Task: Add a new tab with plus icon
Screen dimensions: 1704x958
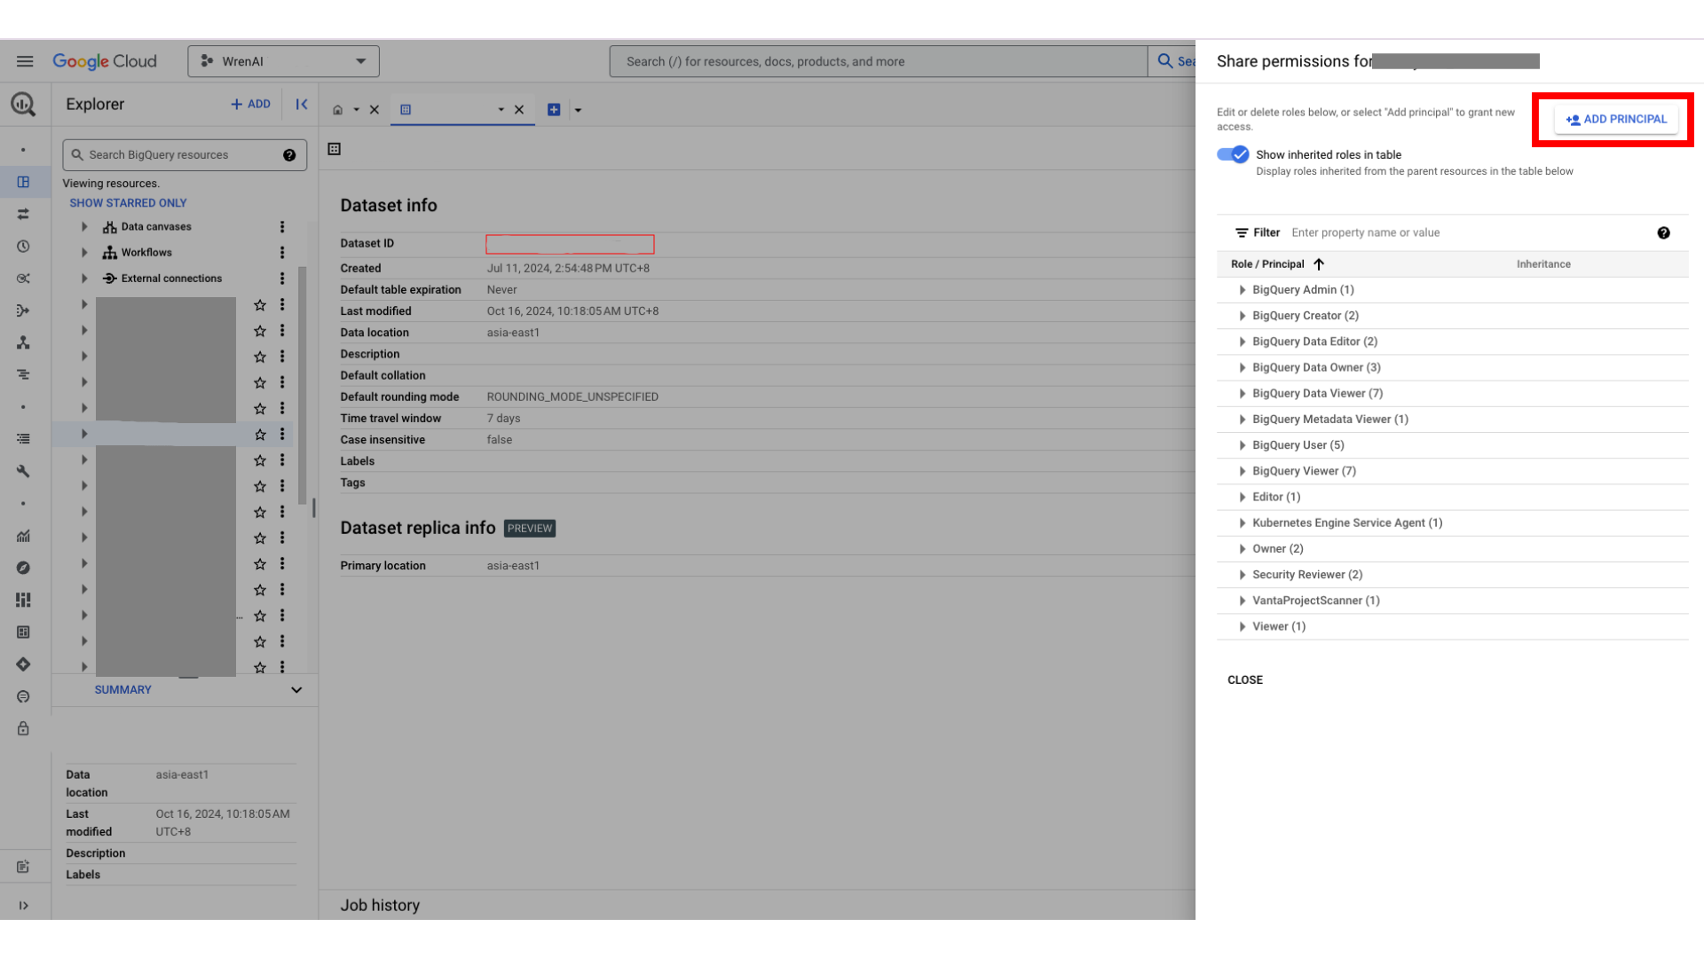Action: 554,110
